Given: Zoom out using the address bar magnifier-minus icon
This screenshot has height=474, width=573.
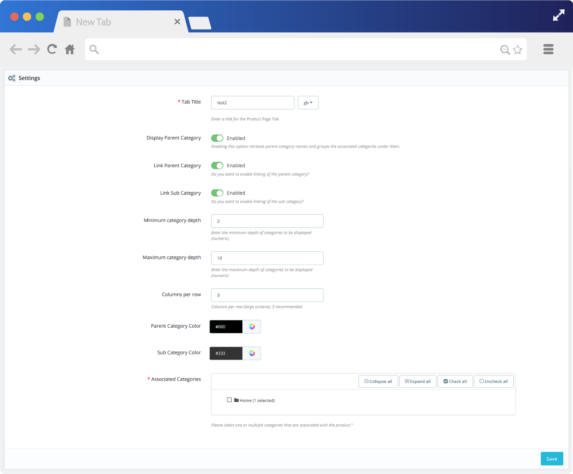Looking at the screenshot, I should point(505,50).
